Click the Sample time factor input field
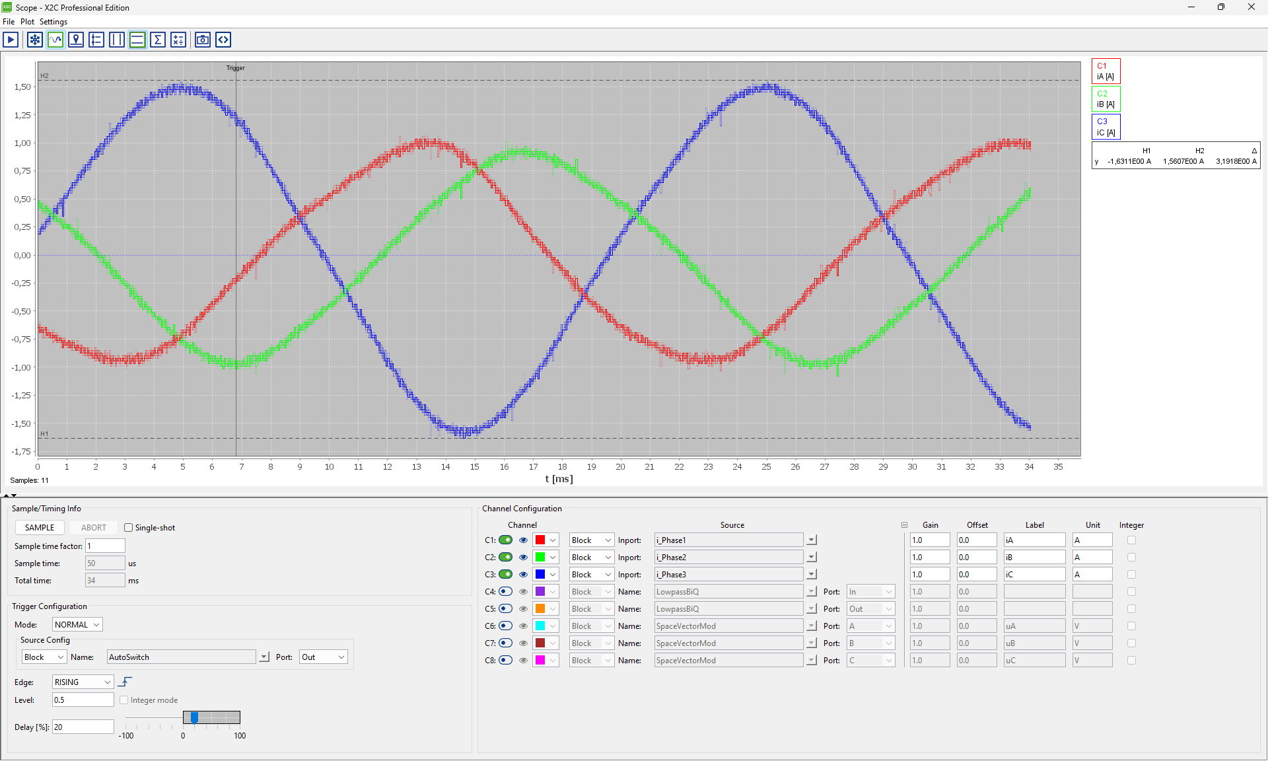This screenshot has width=1268, height=761. [105, 546]
